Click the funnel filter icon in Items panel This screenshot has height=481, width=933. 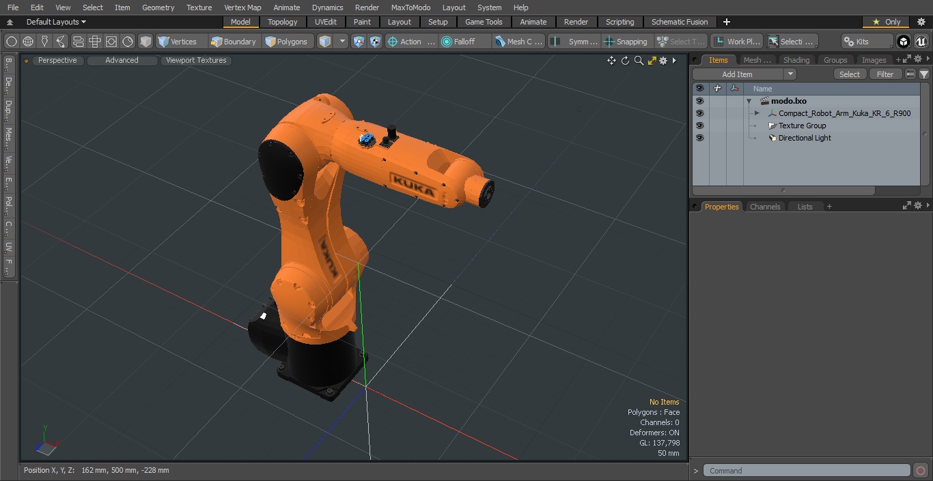[x=924, y=74]
